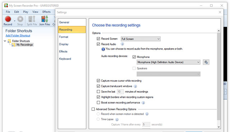Collapse the Folder Shortcuts tree node
The height and width of the screenshot is (132, 230).
(5, 41)
